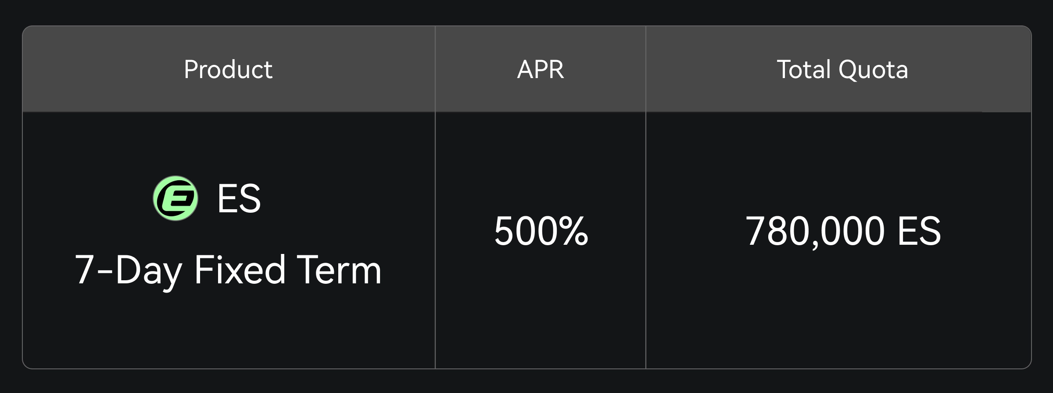Viewport: 1053px width, 393px height.
Task: Click the green ES token logo
Action: pos(175,198)
